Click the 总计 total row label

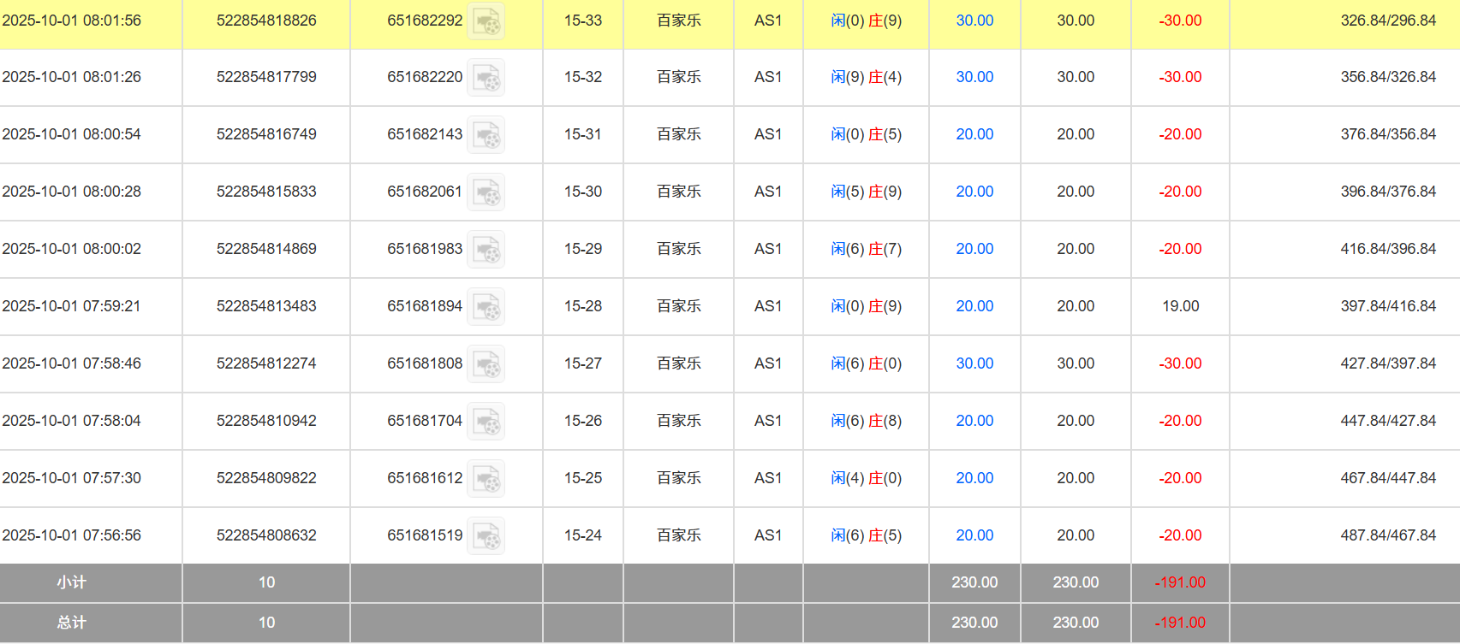coord(72,623)
